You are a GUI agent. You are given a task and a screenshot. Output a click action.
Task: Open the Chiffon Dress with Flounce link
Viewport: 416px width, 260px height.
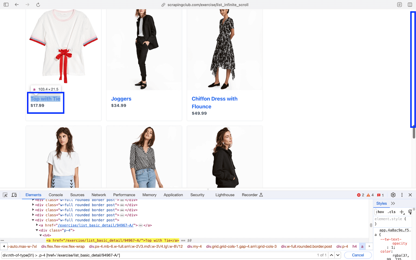coord(214,103)
